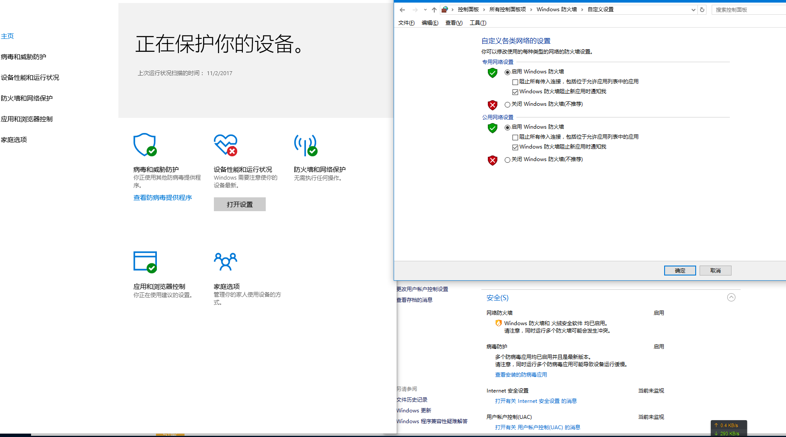Click 自定义设置 breadcrumb
Viewport: 786px width, 437px height.
(x=601, y=9)
